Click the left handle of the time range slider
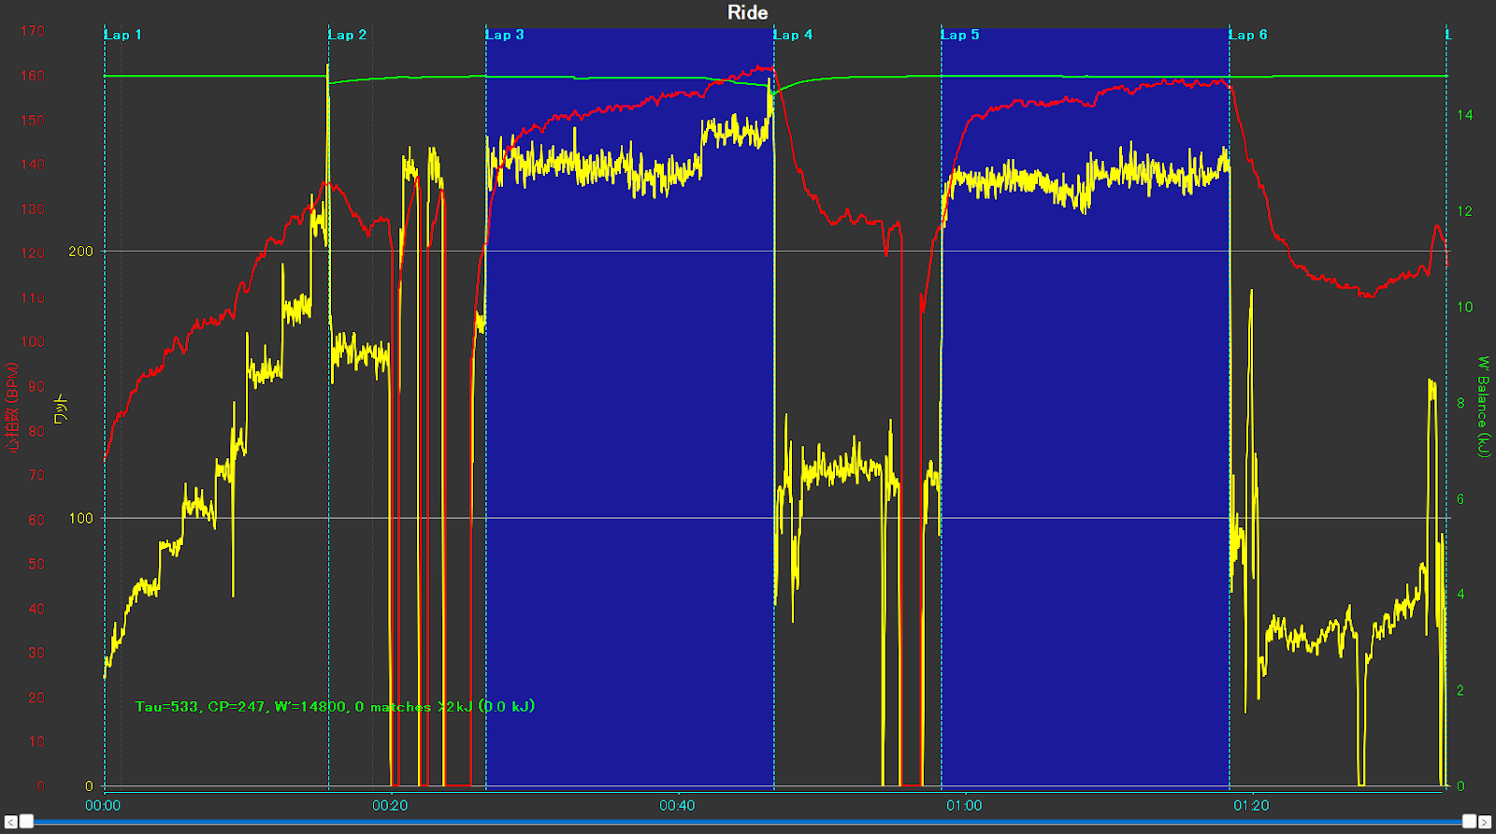This screenshot has width=1496, height=834. click(x=26, y=821)
